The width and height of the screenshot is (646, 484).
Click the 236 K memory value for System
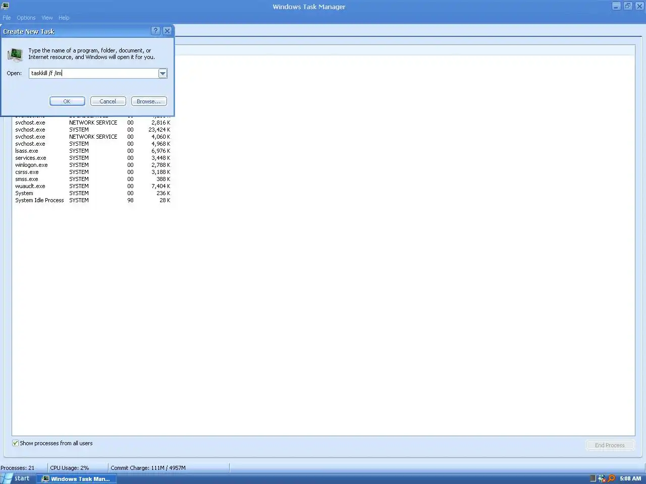click(163, 193)
